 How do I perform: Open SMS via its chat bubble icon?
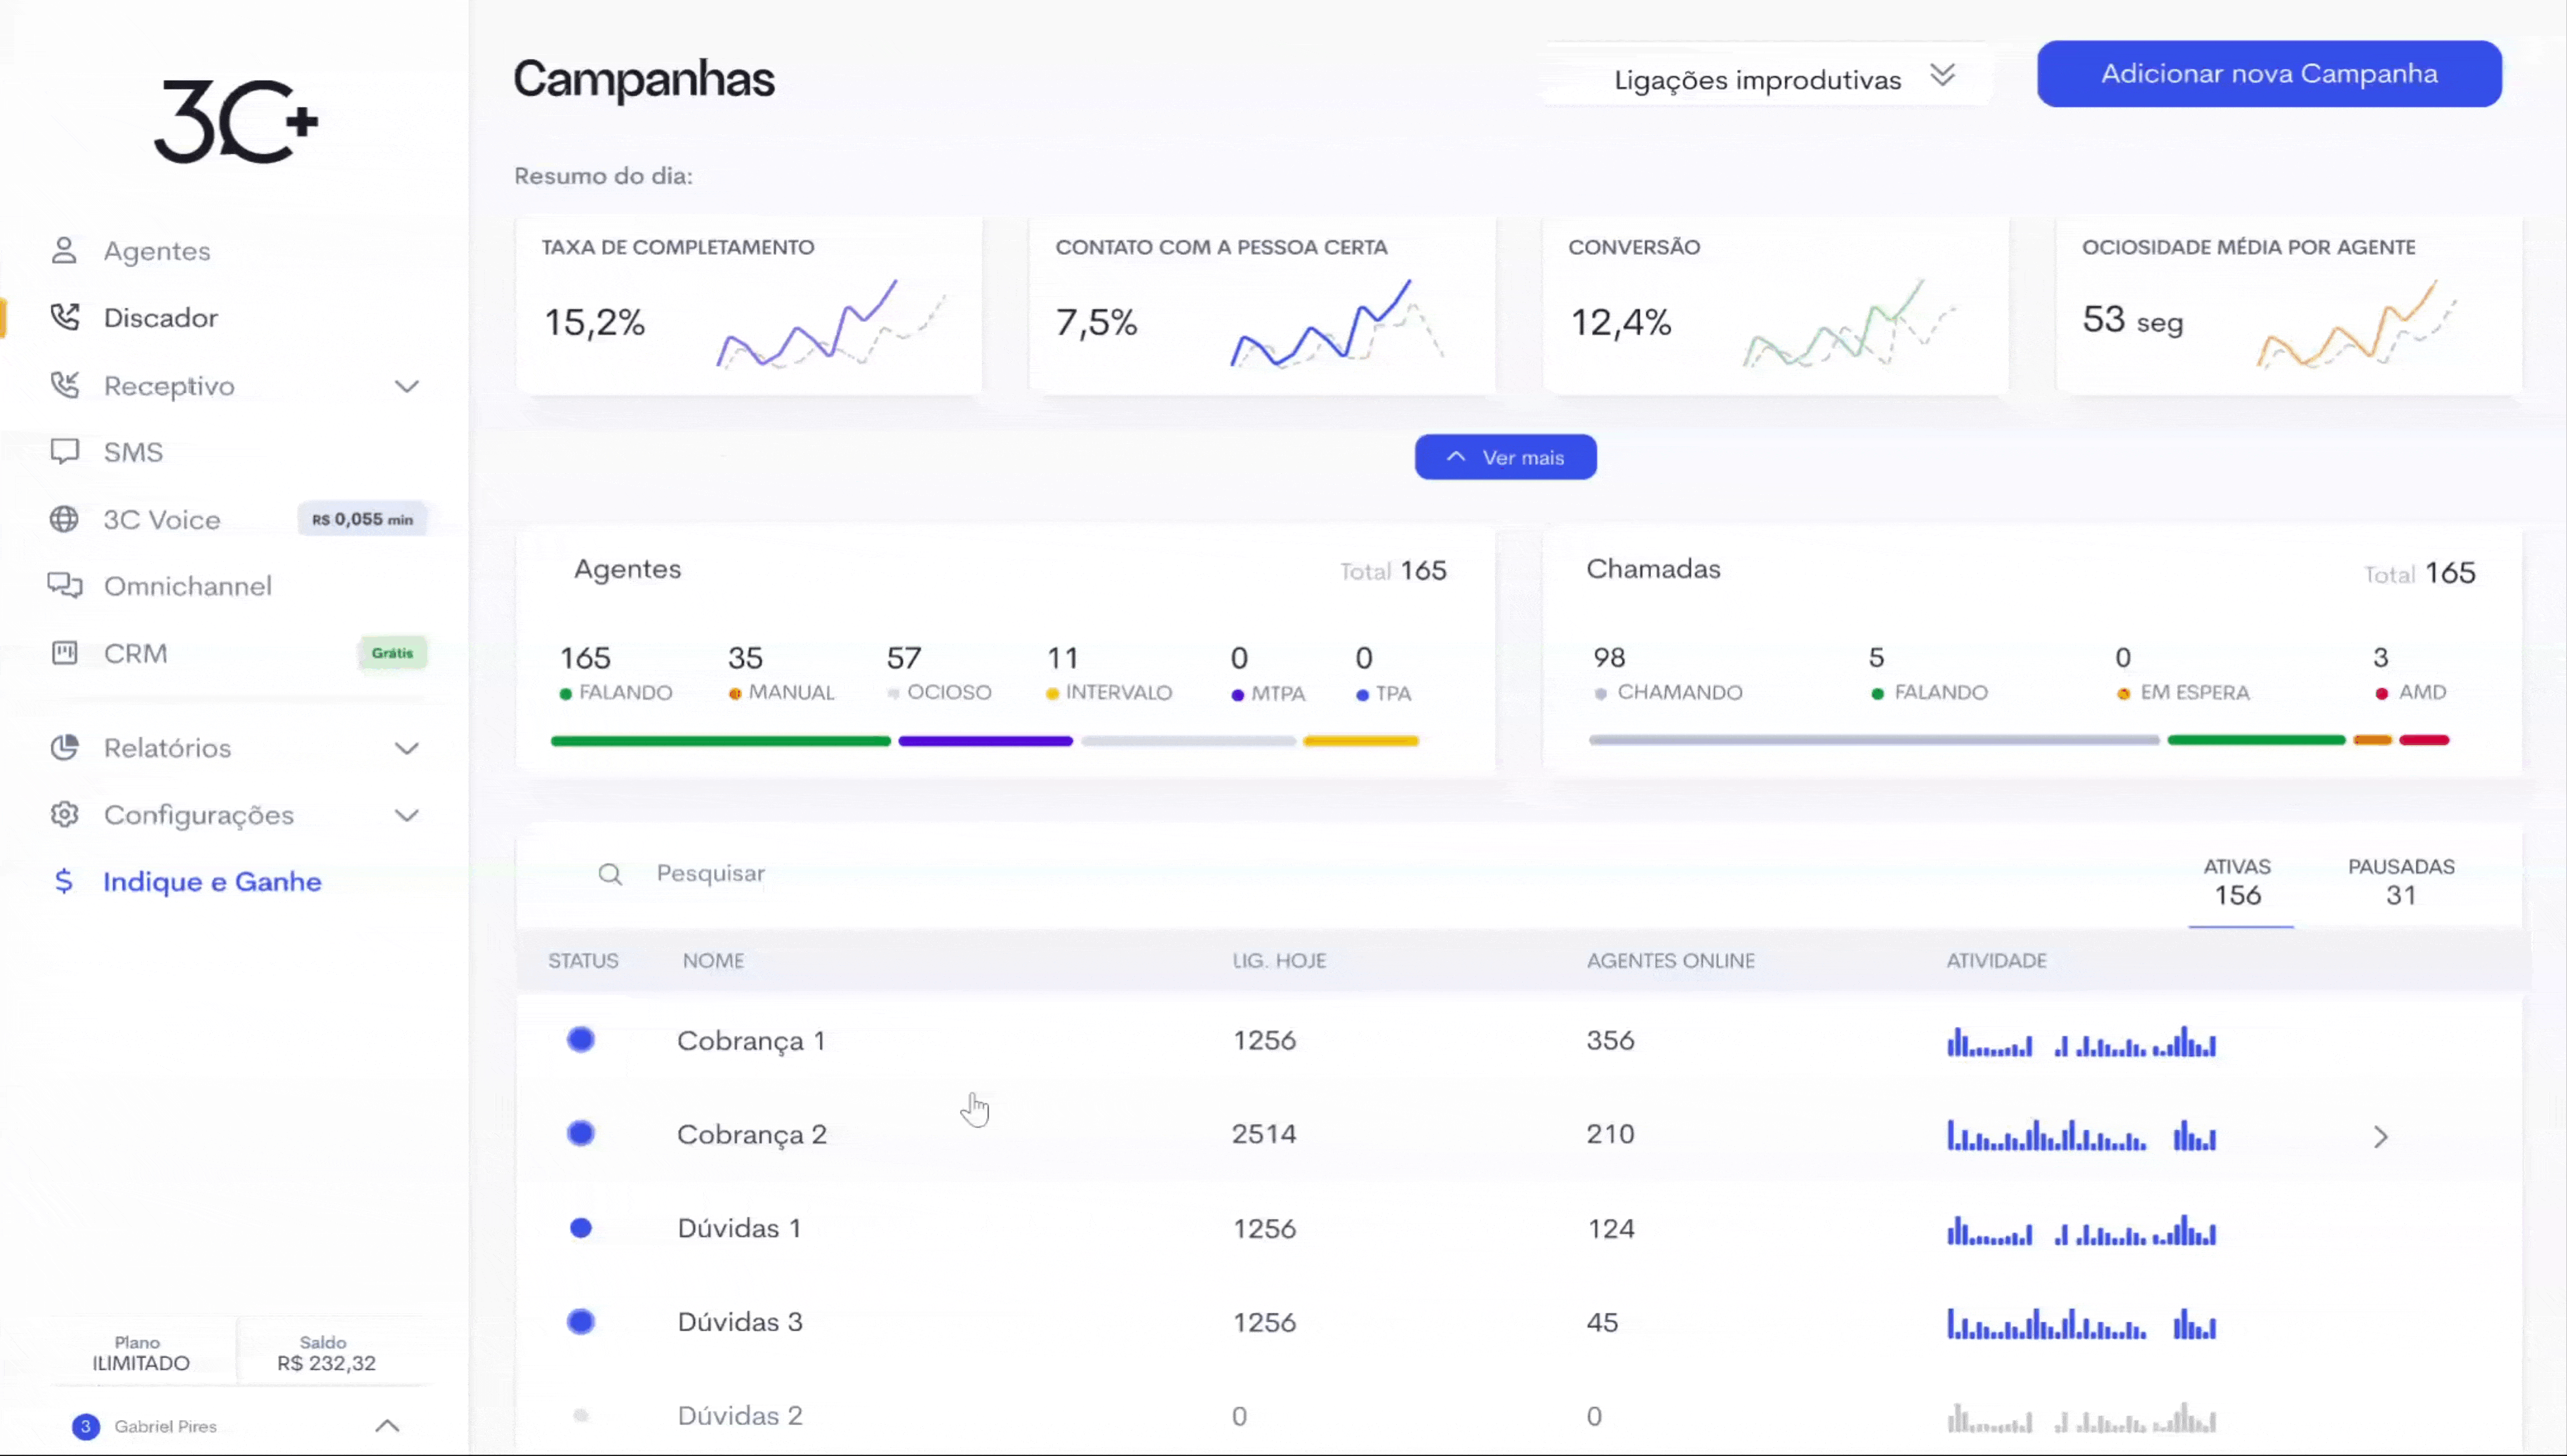pyautogui.click(x=64, y=452)
